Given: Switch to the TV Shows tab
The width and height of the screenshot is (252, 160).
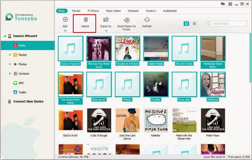Looking at the screenshot, I should (93, 11).
